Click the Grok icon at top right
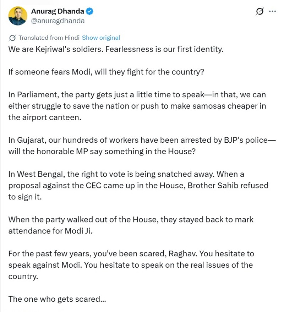This screenshot has height=312, width=284. pos(260,11)
